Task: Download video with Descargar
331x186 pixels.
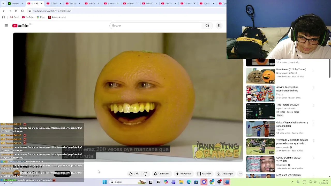Action: [x=225, y=174]
